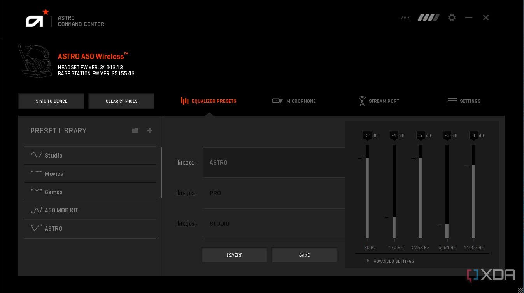Open the Microphone tab
Viewport: 524px width, 293px height.
click(x=294, y=101)
